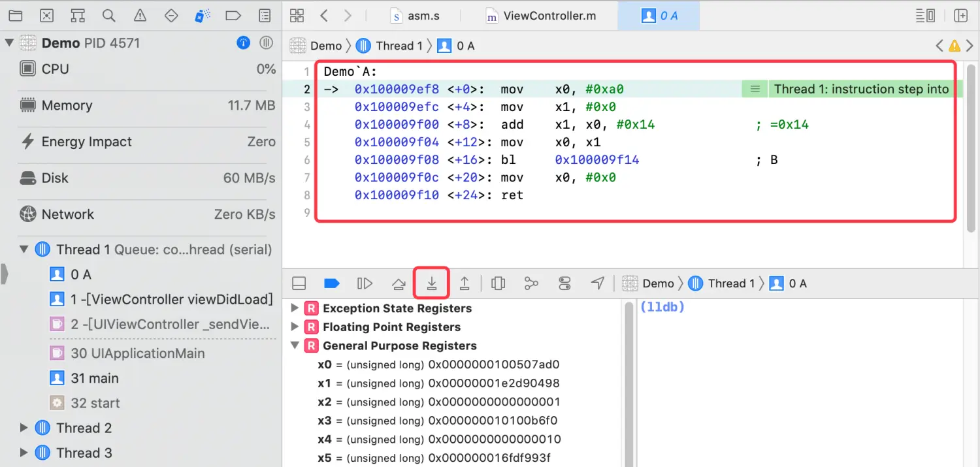Collapse Thread 1 in the navigator

tap(24, 249)
